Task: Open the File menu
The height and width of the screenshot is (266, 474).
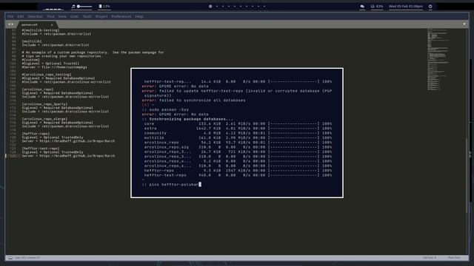Action: coord(10,16)
